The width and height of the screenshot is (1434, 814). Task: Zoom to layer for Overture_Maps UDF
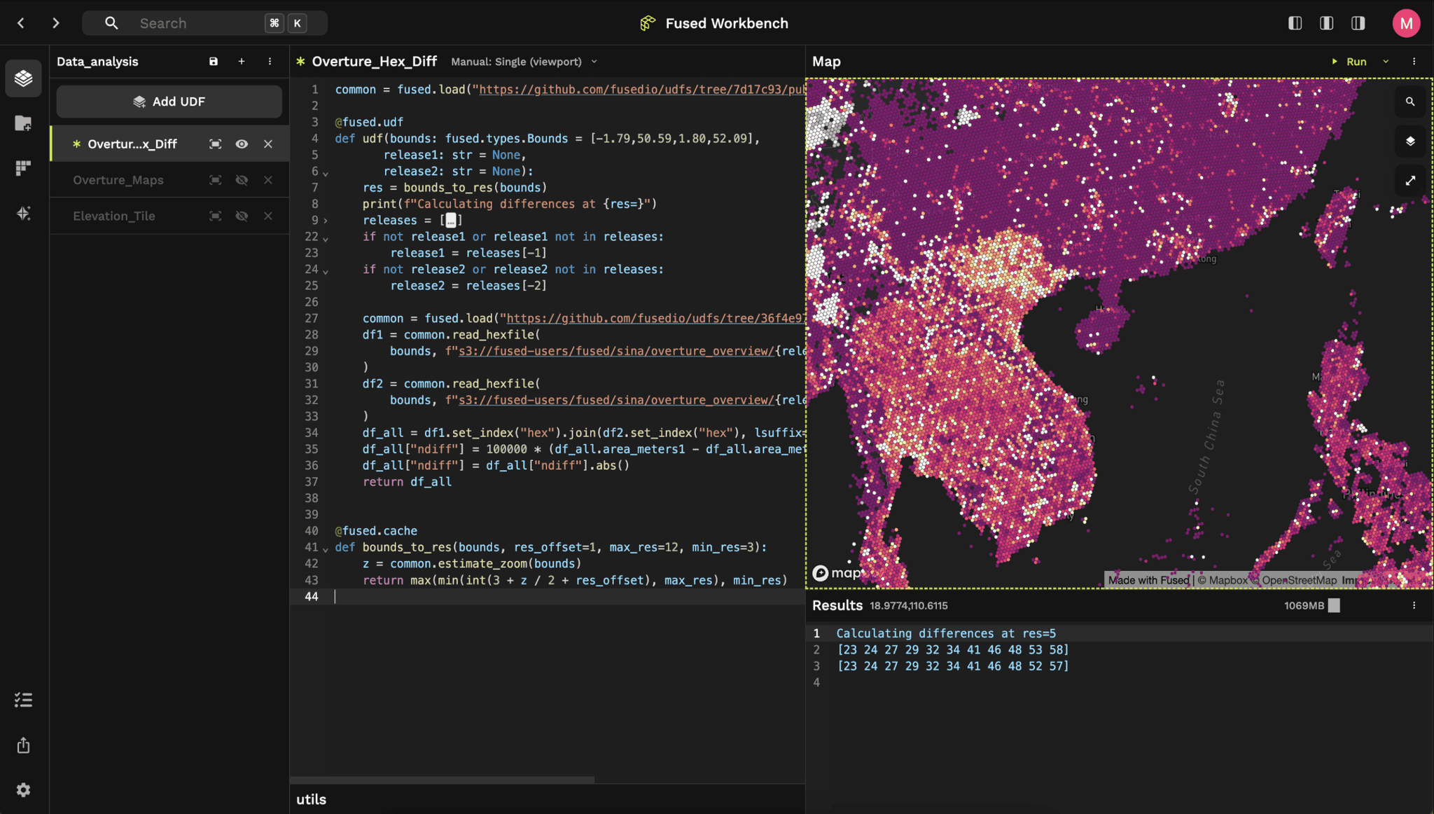click(215, 180)
